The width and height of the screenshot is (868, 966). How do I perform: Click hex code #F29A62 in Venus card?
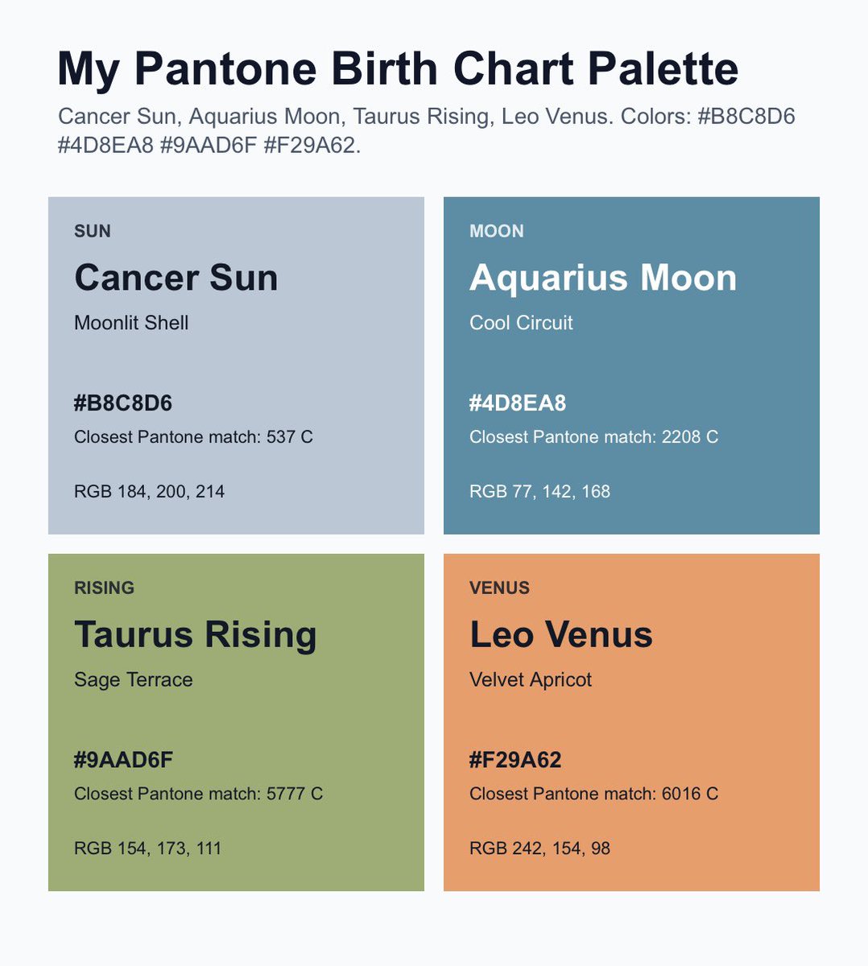click(x=515, y=760)
